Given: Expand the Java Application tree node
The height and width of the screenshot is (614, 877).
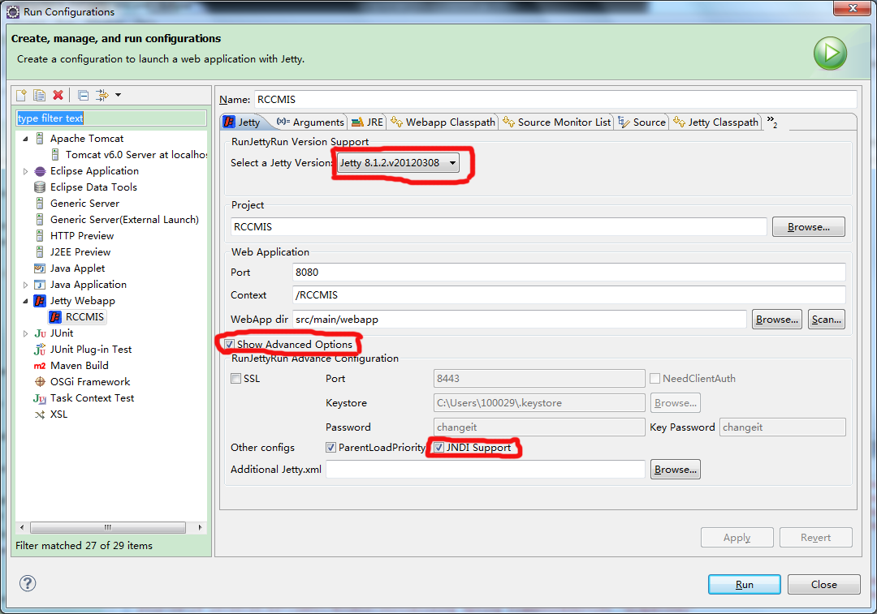Looking at the screenshot, I should [x=25, y=285].
